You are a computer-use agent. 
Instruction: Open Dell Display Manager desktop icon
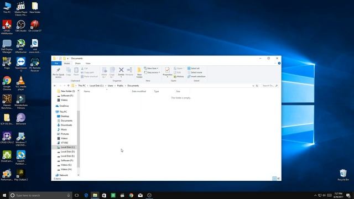pyautogui.click(x=7, y=46)
